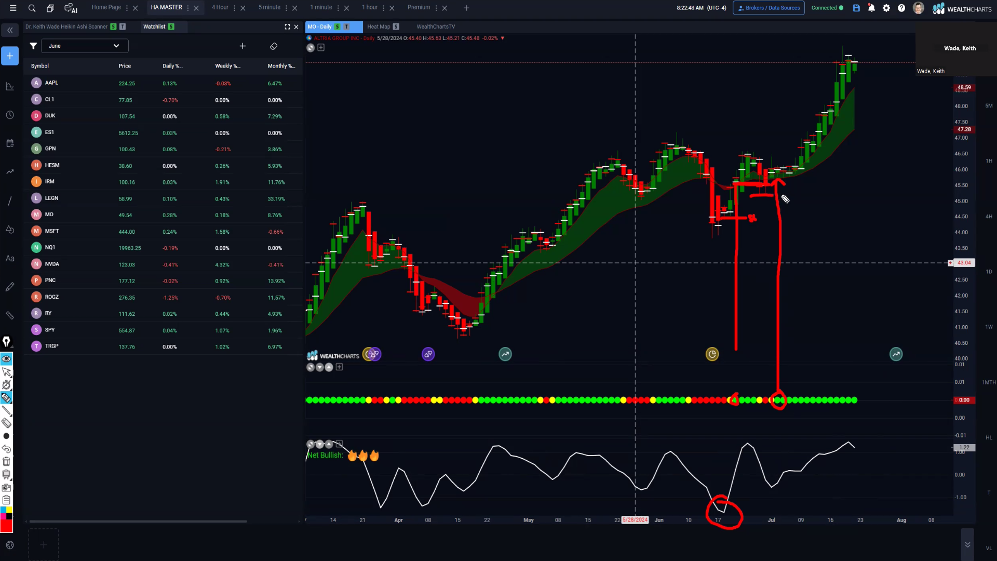Open options menu for 1 hour tab
Viewport: 997px width, 561px height.
[384, 8]
